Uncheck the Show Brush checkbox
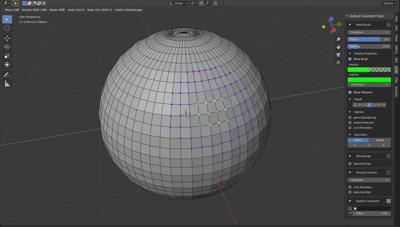This screenshot has width=400, height=227. 350,59
